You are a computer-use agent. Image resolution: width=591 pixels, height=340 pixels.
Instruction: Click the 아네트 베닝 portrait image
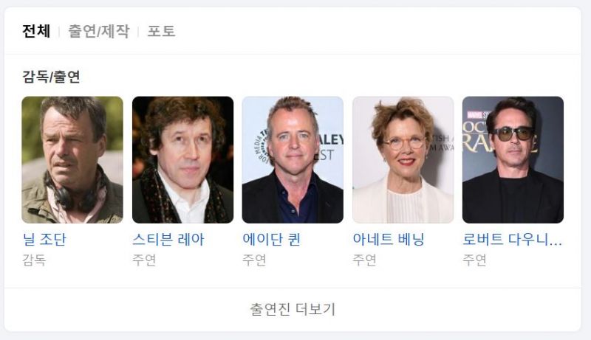[403, 160]
